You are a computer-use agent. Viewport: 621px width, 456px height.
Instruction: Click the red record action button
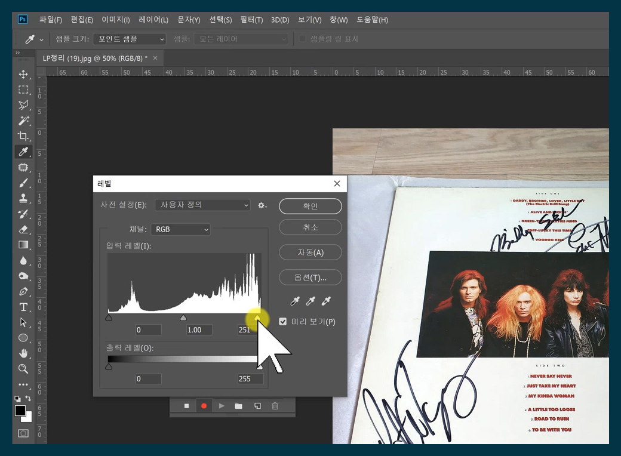(x=204, y=406)
